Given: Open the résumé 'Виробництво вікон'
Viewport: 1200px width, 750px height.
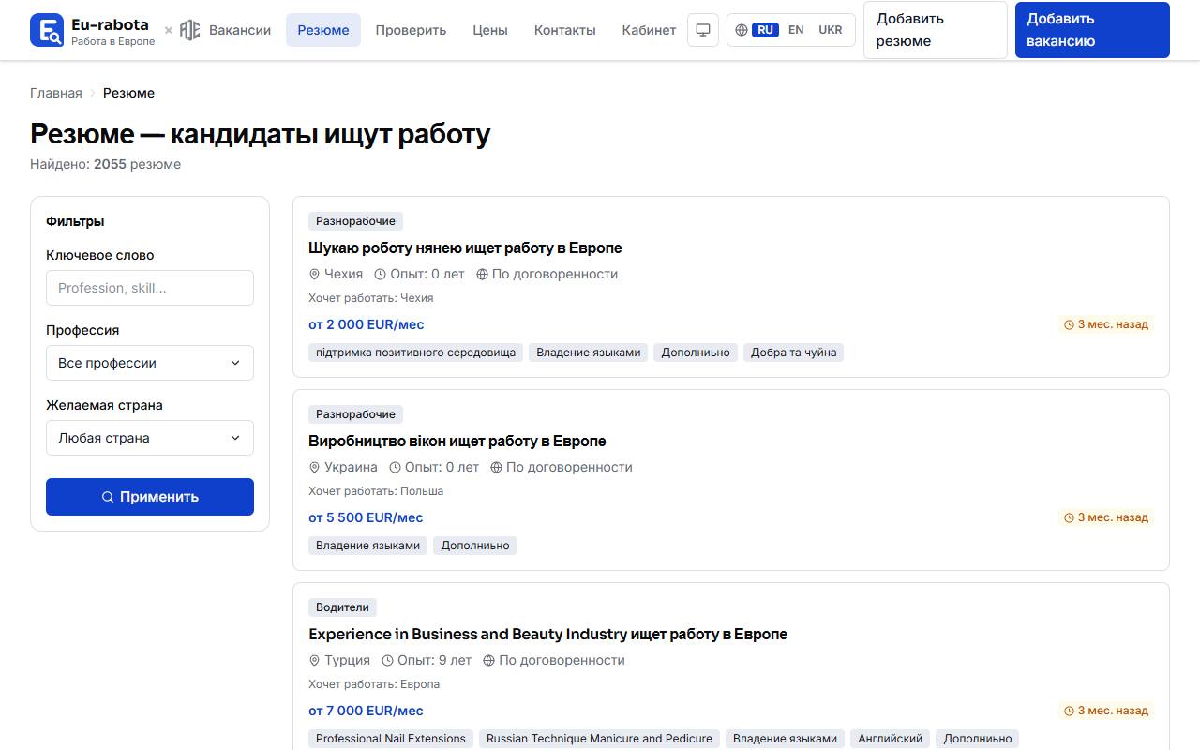Looking at the screenshot, I should pyautogui.click(x=457, y=442).
